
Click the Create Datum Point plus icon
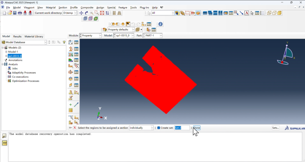[70, 105]
